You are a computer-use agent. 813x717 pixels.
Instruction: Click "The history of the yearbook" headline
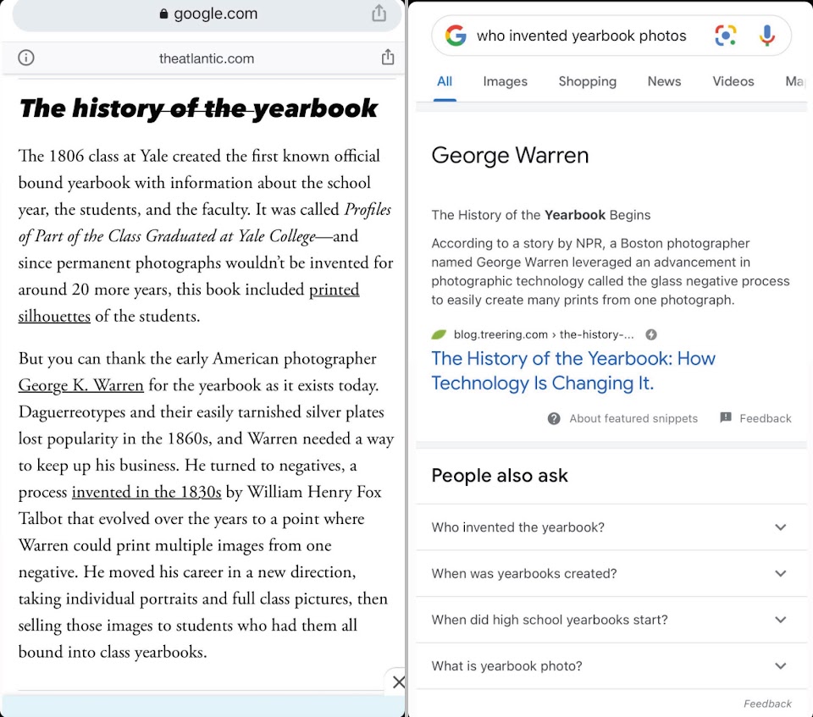[198, 108]
